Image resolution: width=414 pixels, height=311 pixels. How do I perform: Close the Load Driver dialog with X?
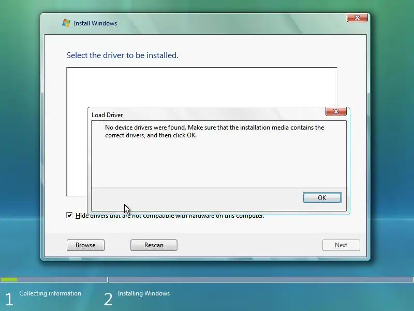[336, 111]
